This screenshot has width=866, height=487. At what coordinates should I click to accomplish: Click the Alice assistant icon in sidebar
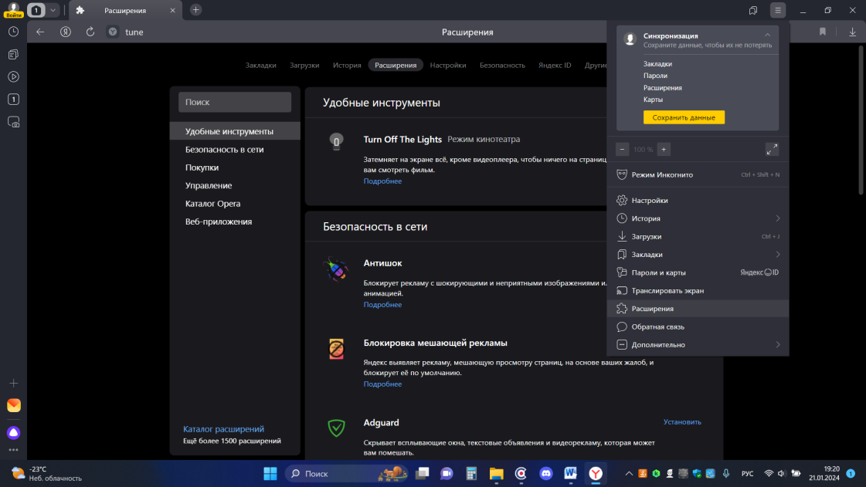(x=13, y=432)
